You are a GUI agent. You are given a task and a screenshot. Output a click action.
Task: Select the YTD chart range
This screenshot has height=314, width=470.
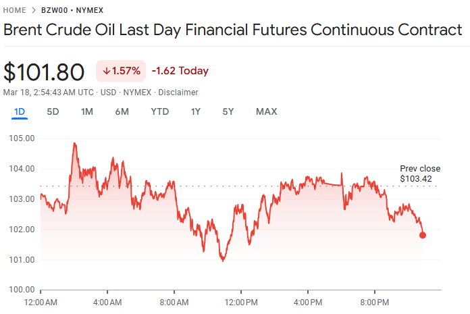click(159, 111)
